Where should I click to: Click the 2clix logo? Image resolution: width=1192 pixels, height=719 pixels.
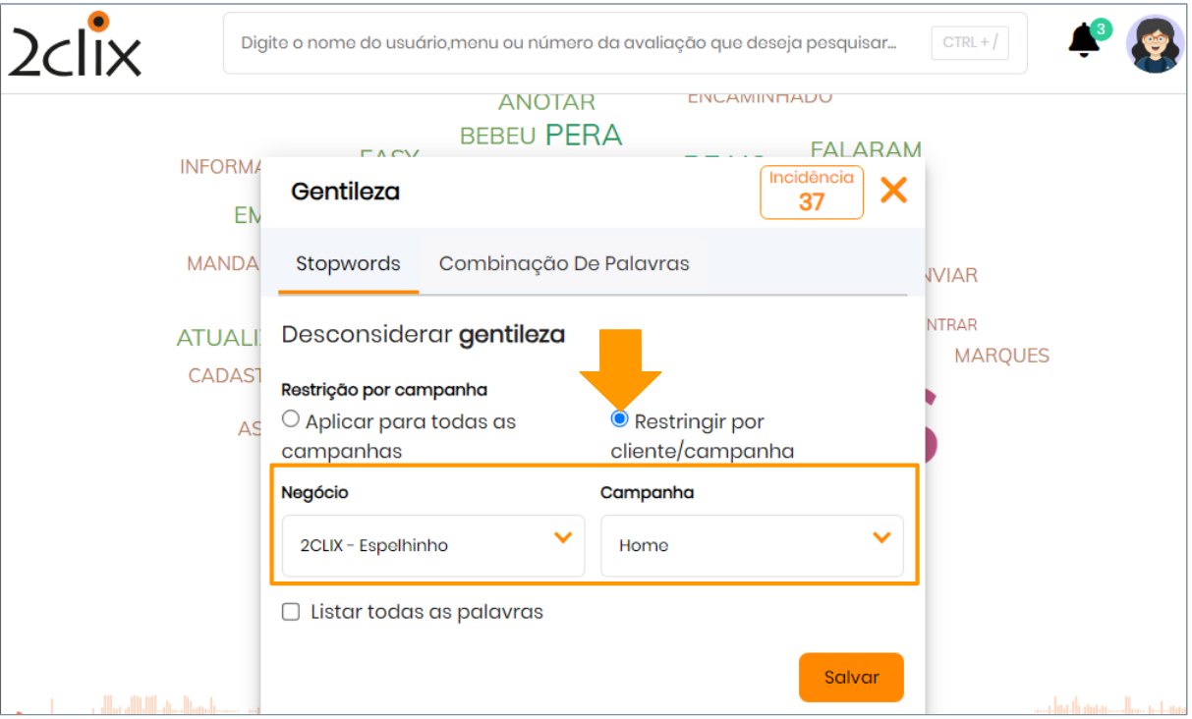[75, 44]
